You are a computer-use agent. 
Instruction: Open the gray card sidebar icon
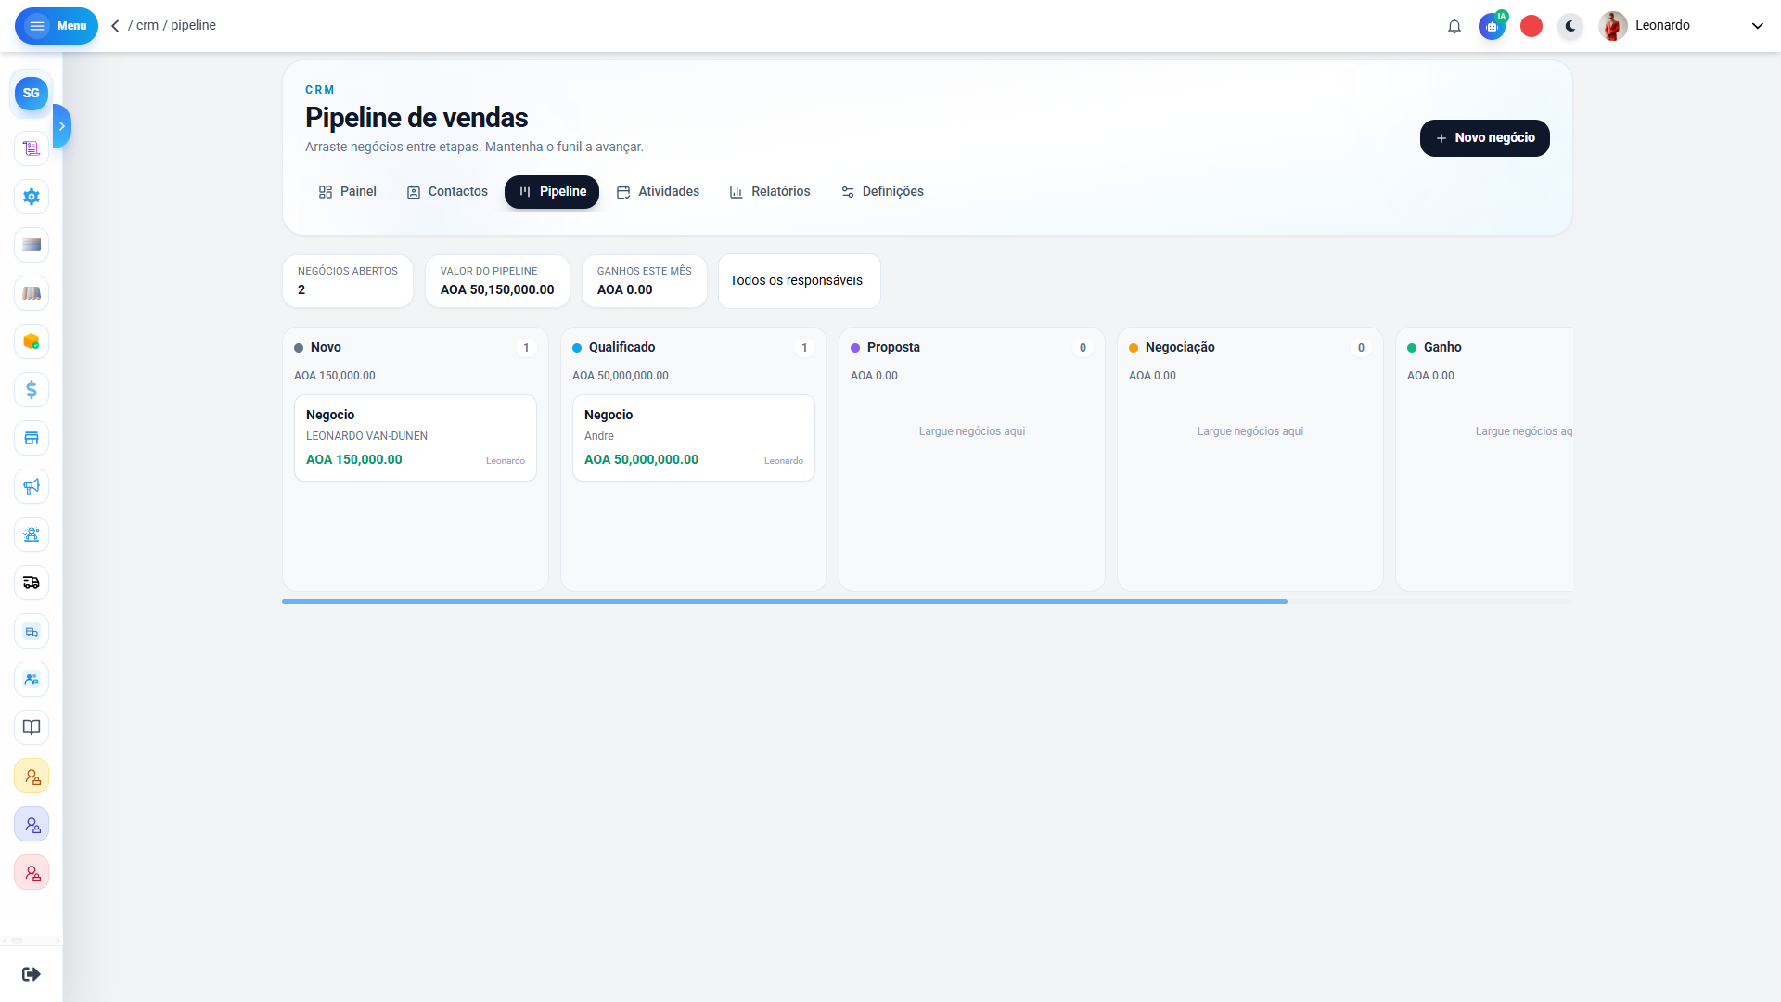[32, 245]
